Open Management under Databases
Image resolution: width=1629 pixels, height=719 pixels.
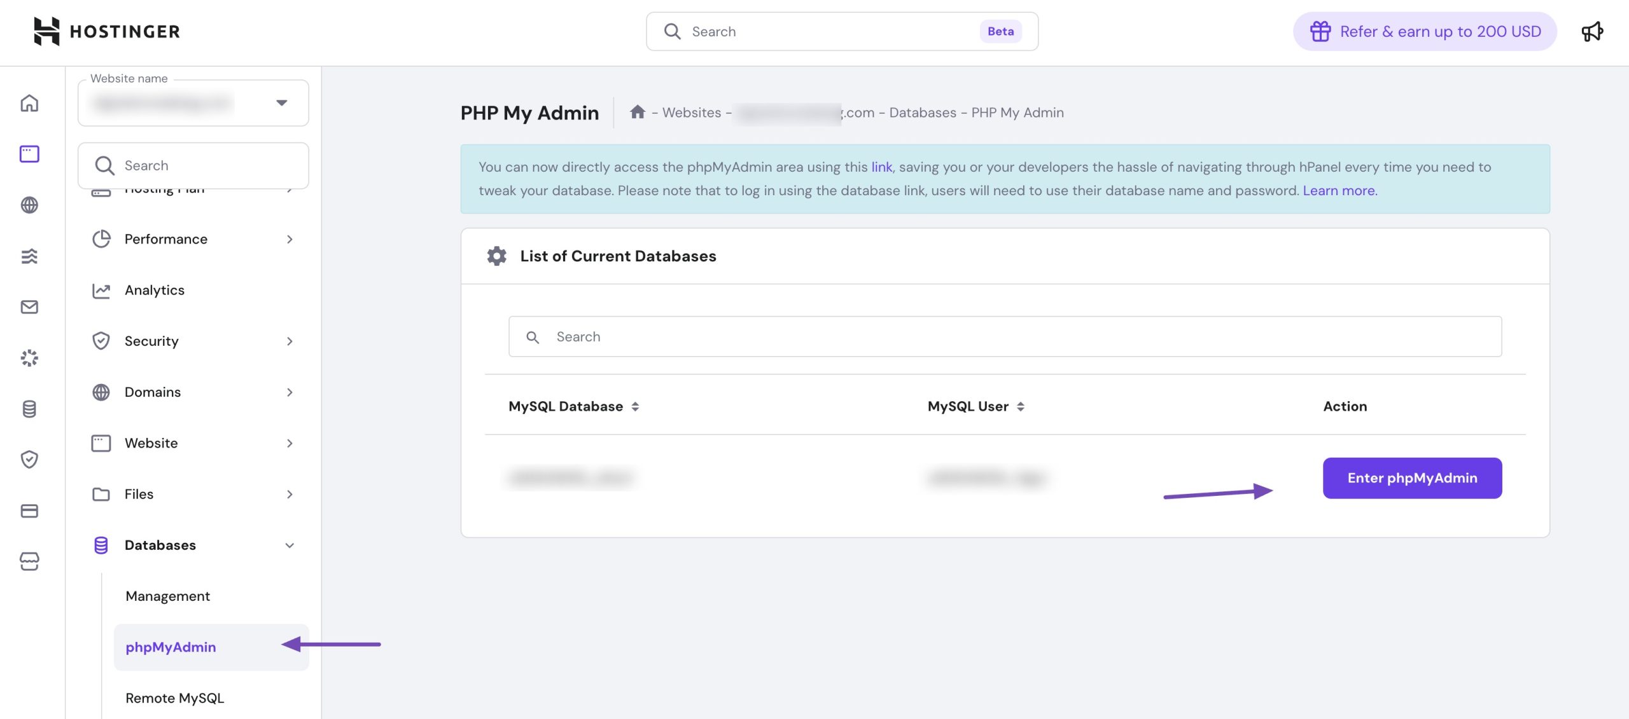point(167,596)
